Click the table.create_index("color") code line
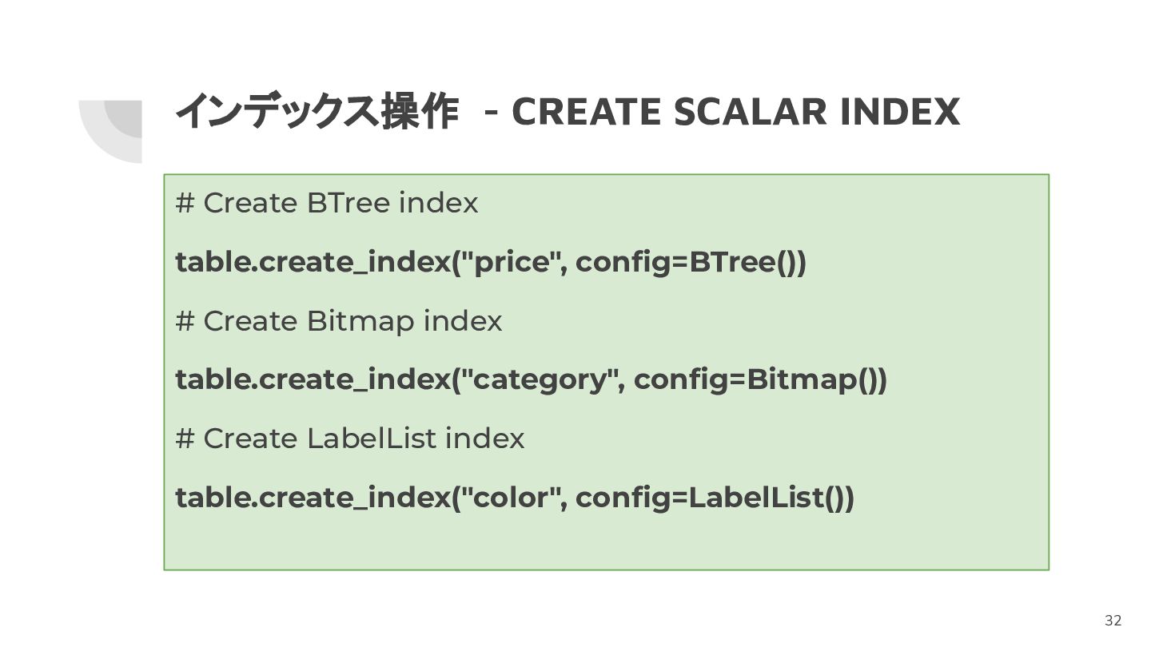This screenshot has height=647, width=1151. point(515,498)
